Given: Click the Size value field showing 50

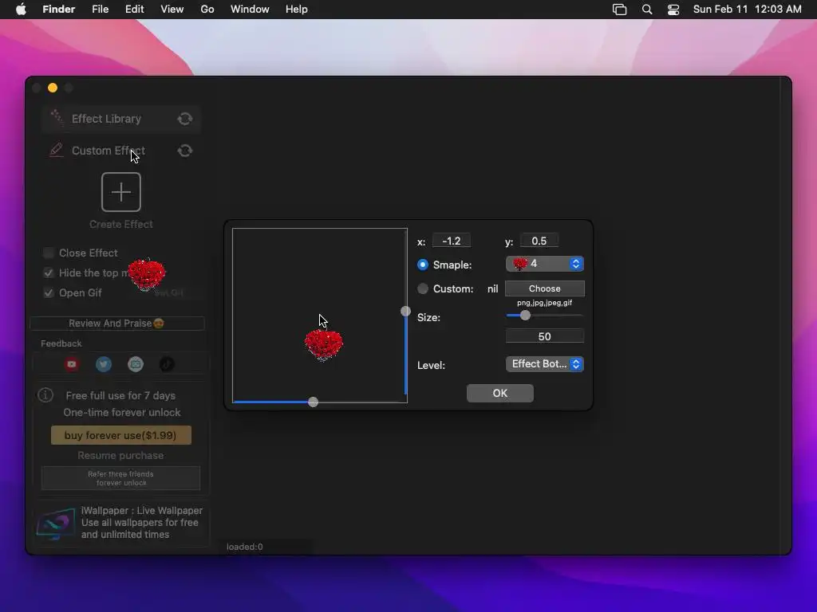Looking at the screenshot, I should [x=544, y=336].
